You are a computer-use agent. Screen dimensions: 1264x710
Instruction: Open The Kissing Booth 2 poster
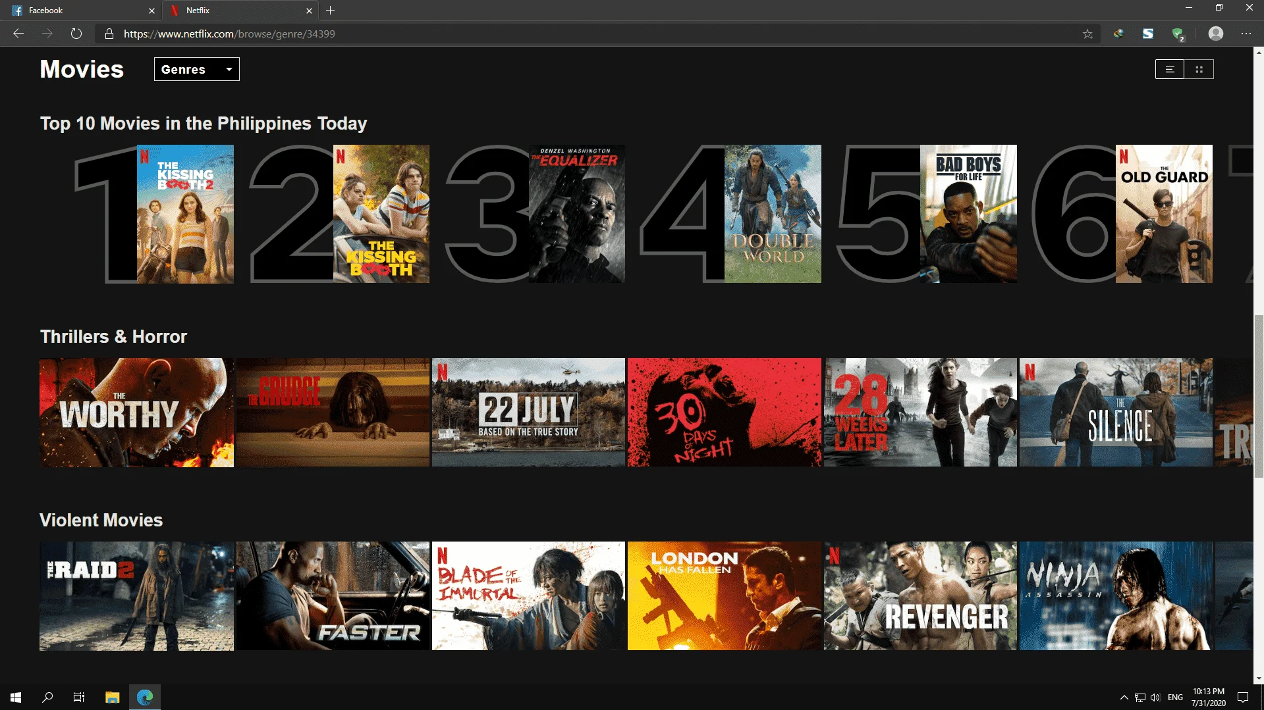[x=185, y=214]
